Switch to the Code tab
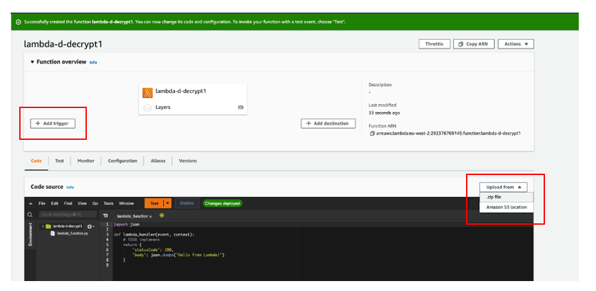 point(36,161)
